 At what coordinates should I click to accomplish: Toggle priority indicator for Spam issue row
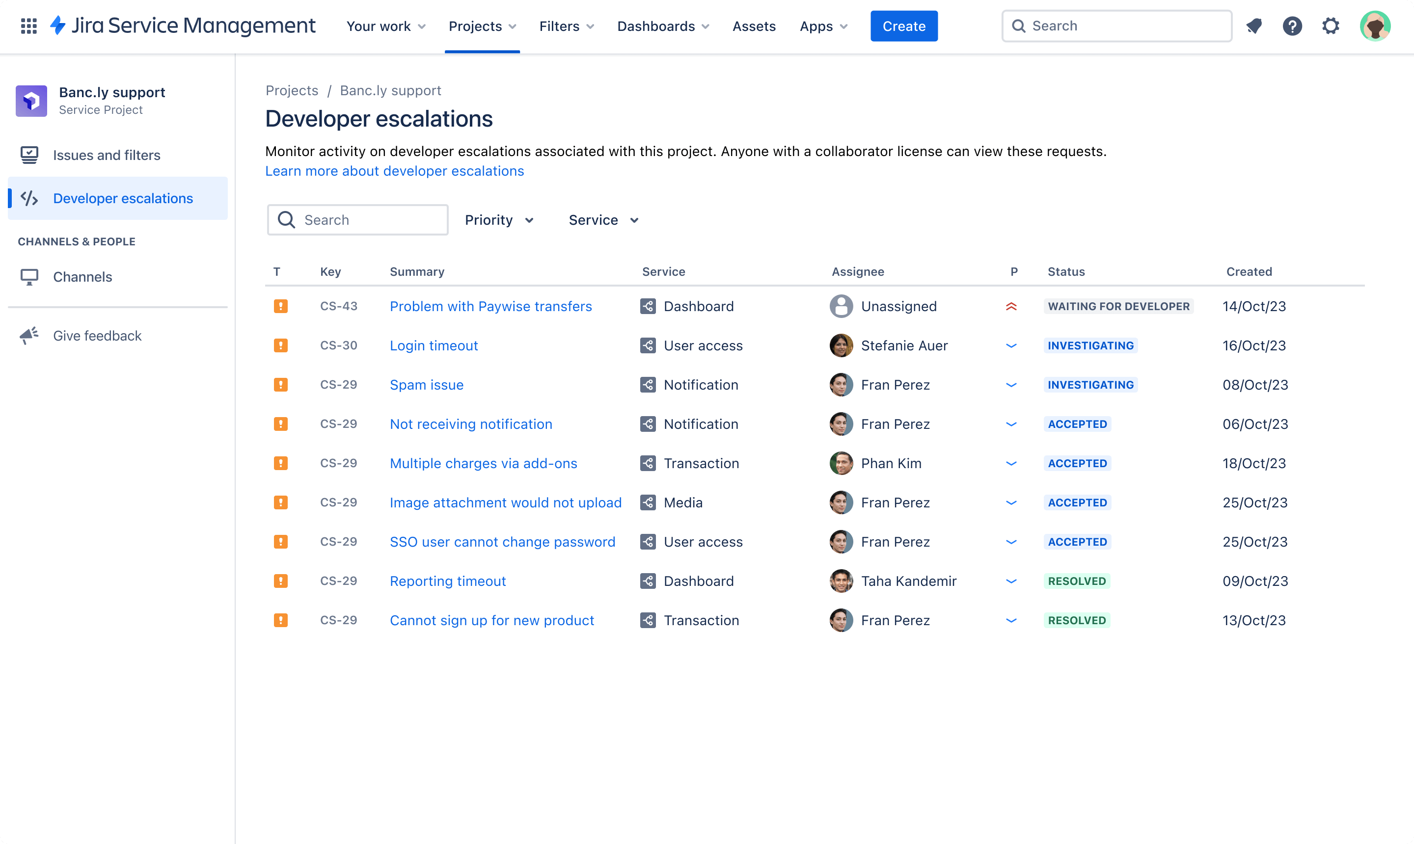pyautogui.click(x=1011, y=384)
